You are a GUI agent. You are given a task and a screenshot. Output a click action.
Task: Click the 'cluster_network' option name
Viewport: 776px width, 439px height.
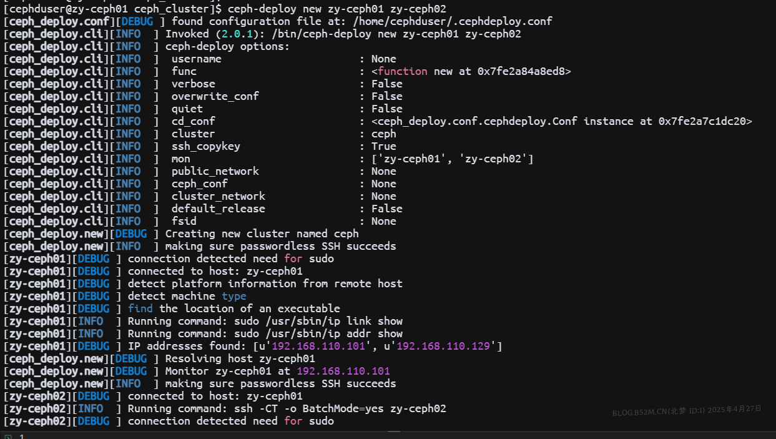pos(218,196)
